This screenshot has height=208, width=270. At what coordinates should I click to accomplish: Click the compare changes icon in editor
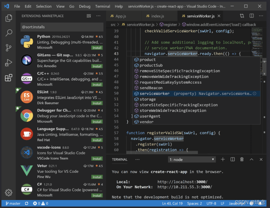click(x=242, y=16)
